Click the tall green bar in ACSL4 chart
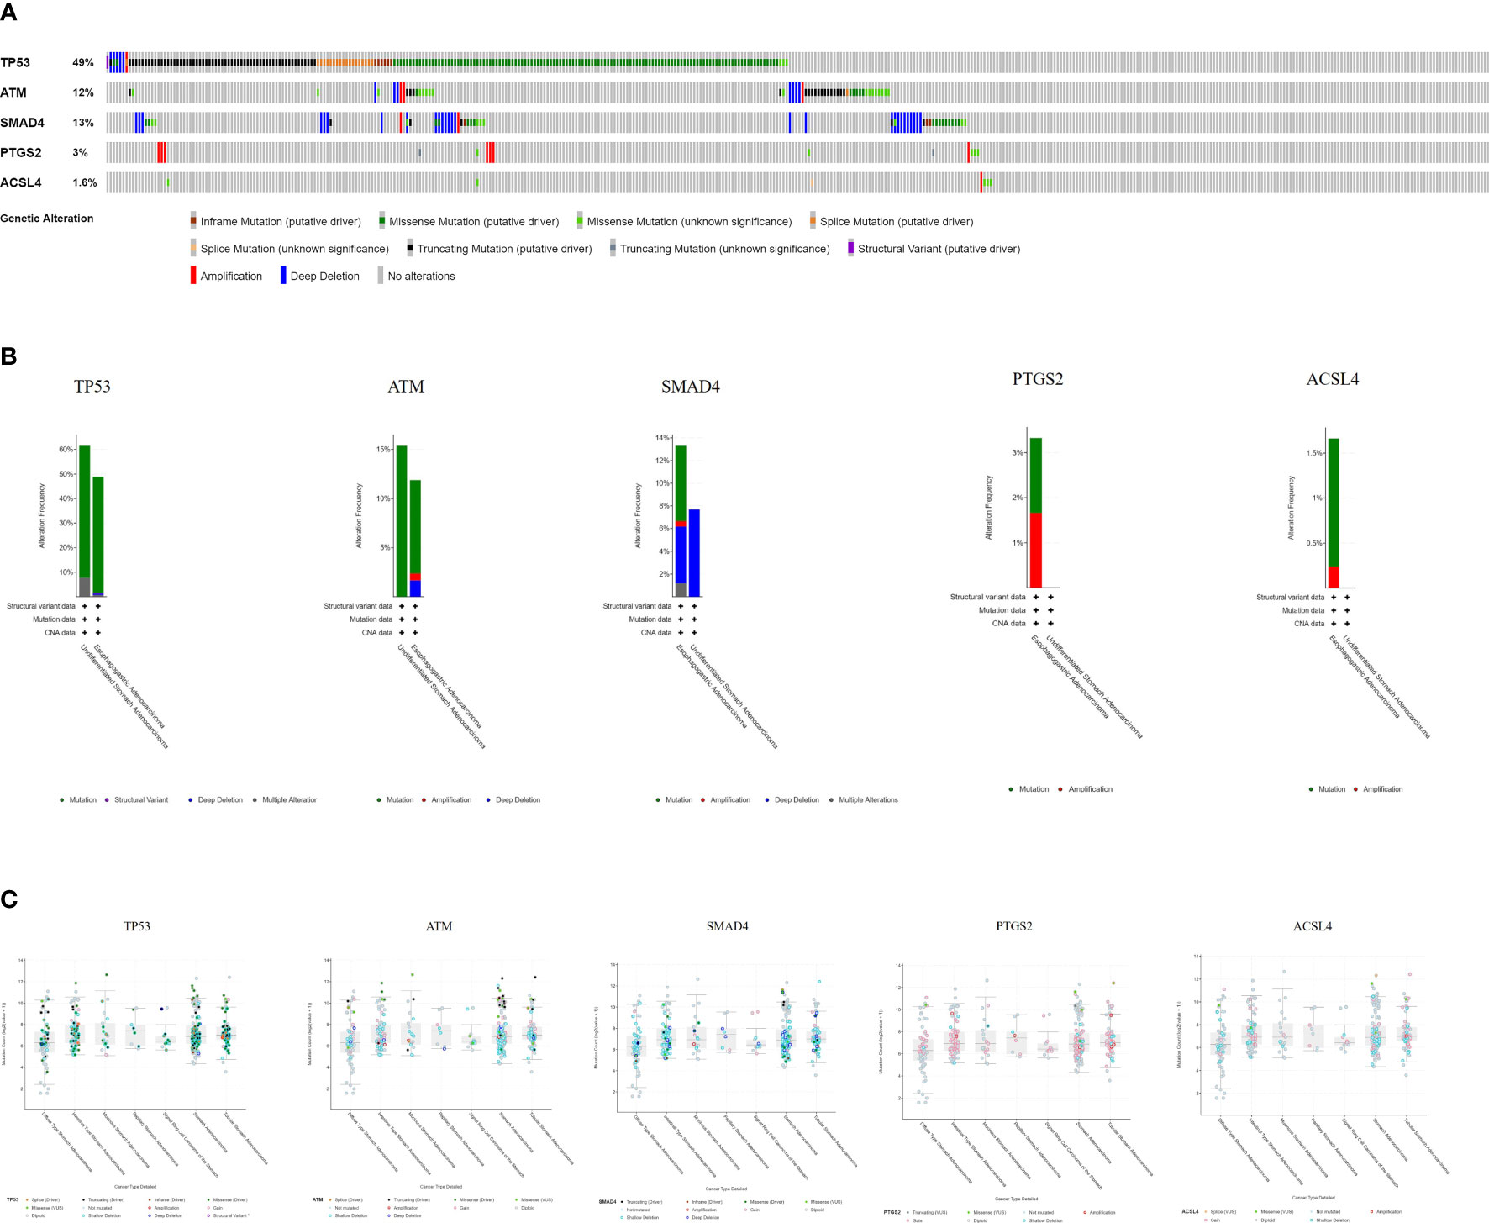 pyautogui.click(x=1334, y=513)
